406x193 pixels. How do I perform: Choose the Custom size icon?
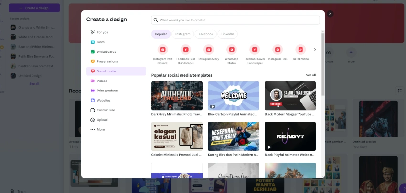pyautogui.click(x=93, y=110)
